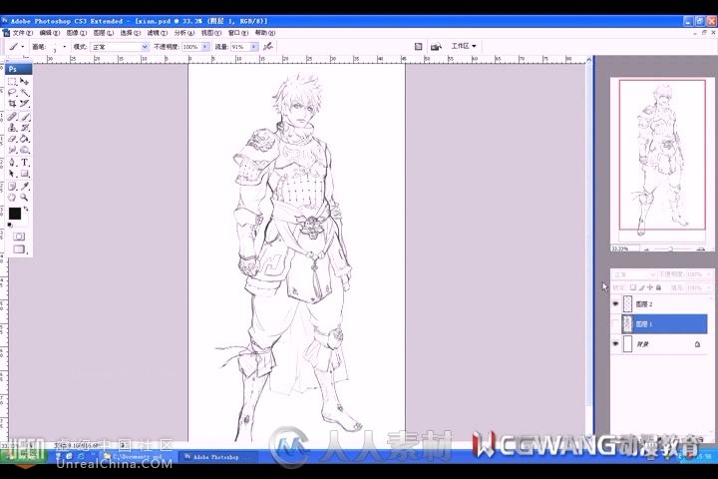Open the 文件 (File) menu
The image size is (718, 479).
pos(22,32)
